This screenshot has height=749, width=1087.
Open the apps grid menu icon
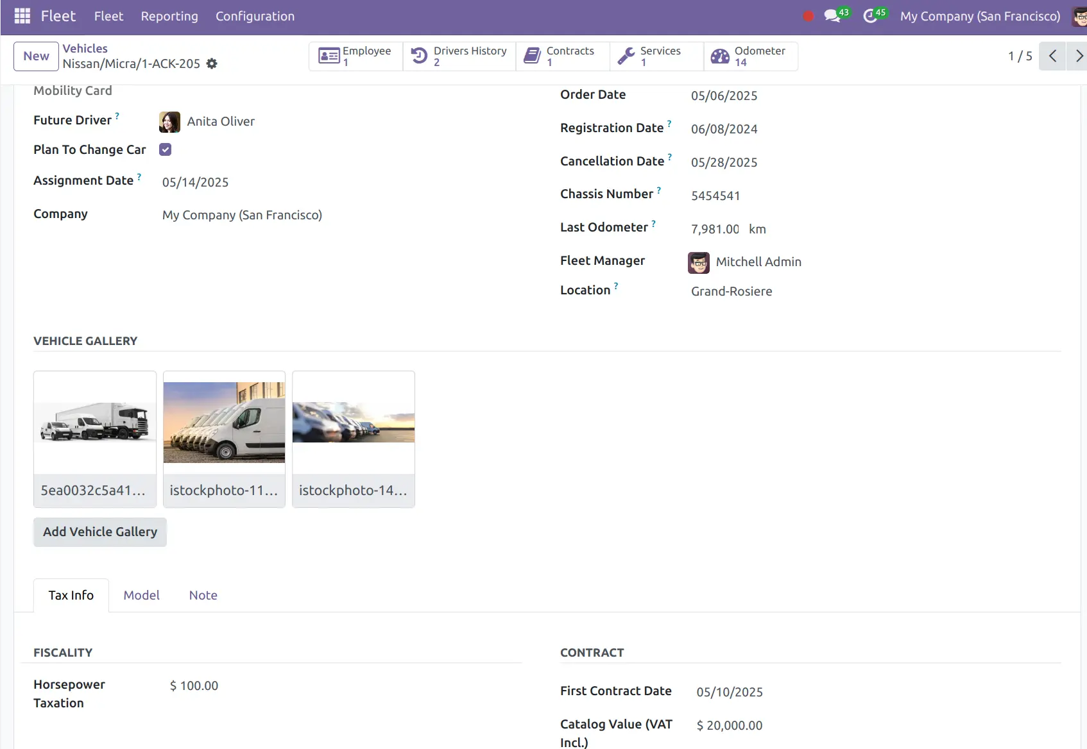[x=22, y=16]
